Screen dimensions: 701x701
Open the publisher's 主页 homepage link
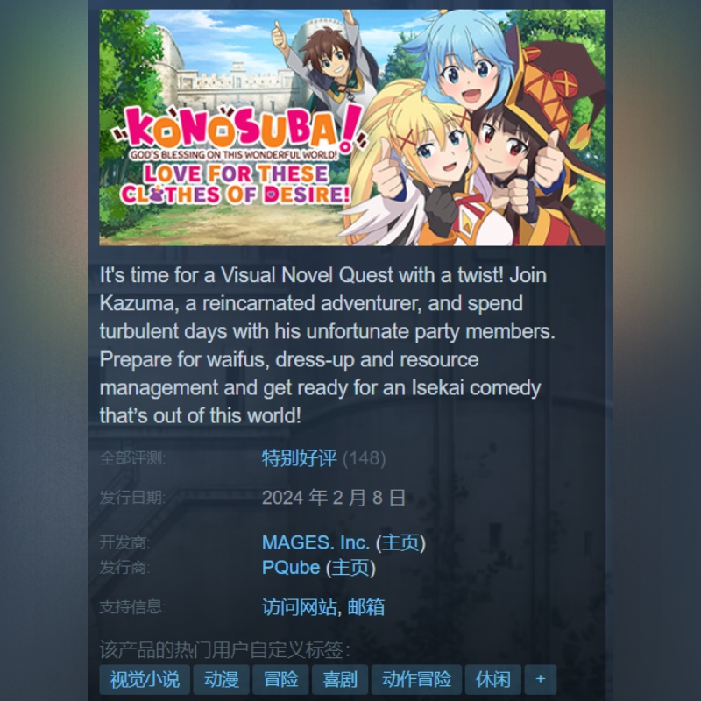350,567
